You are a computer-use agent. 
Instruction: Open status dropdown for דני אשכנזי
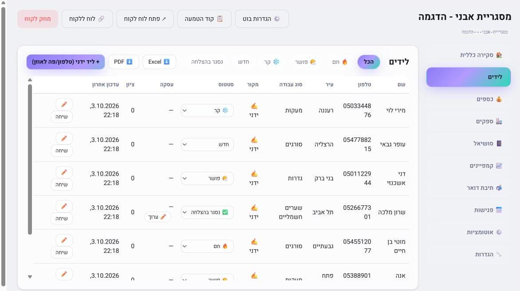[207, 178]
